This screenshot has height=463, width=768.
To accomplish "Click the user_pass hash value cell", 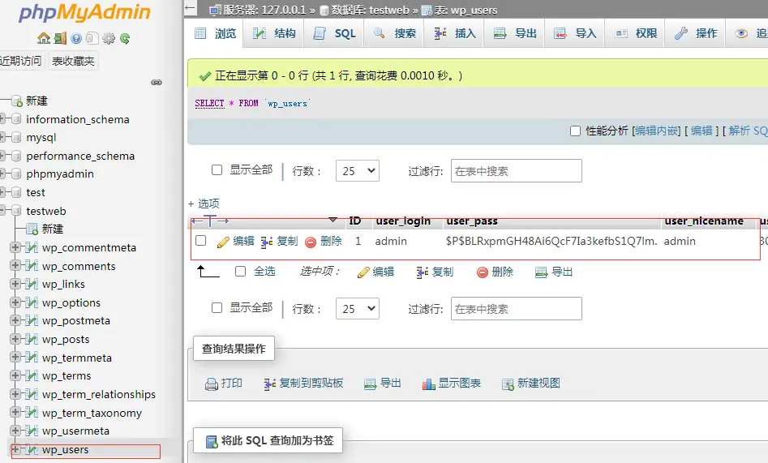I will (x=551, y=241).
